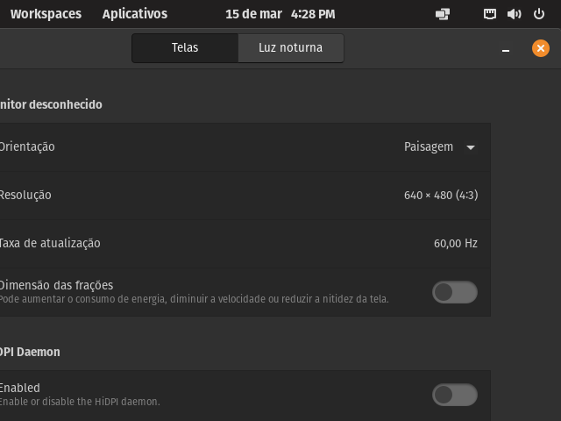
Task: Click the 60,00 Hz refresh rate value
Action: [455, 243]
